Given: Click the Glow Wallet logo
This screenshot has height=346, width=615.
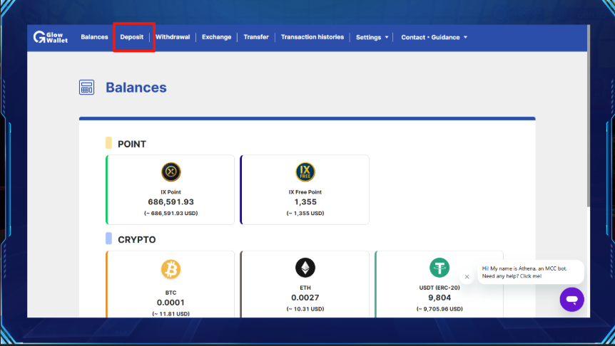Looking at the screenshot, I should pos(50,37).
